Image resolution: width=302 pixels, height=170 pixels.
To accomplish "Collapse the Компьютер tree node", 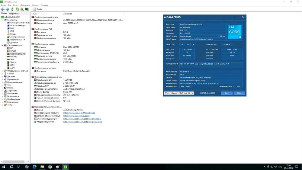I will click(x=2, y=20).
